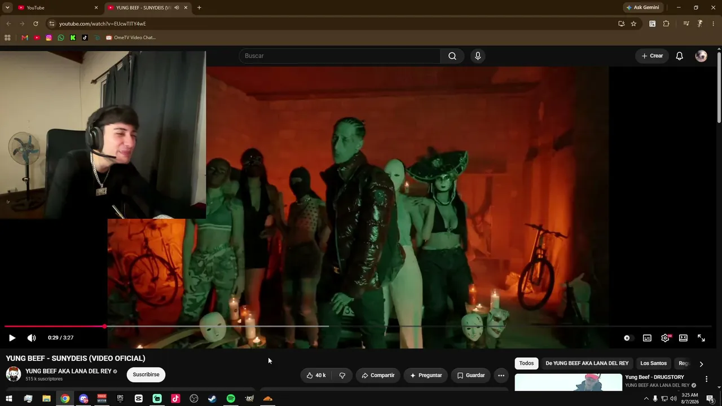Screen dimensions: 722x406
Task: Open the Windows Start menu
Action: point(9,399)
